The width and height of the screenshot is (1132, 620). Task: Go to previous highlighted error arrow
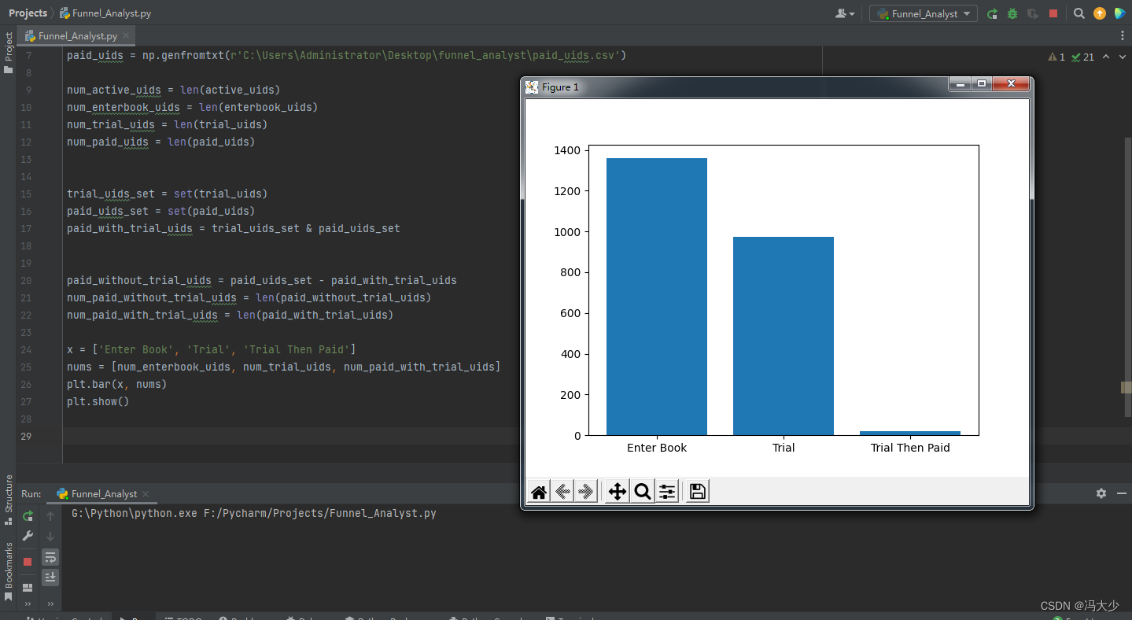click(1106, 57)
